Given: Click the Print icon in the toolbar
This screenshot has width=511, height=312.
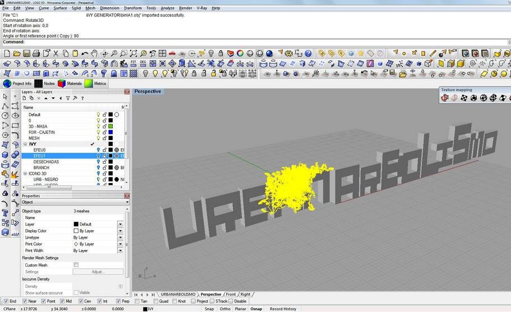Looking at the screenshot, I should [x=36, y=53].
